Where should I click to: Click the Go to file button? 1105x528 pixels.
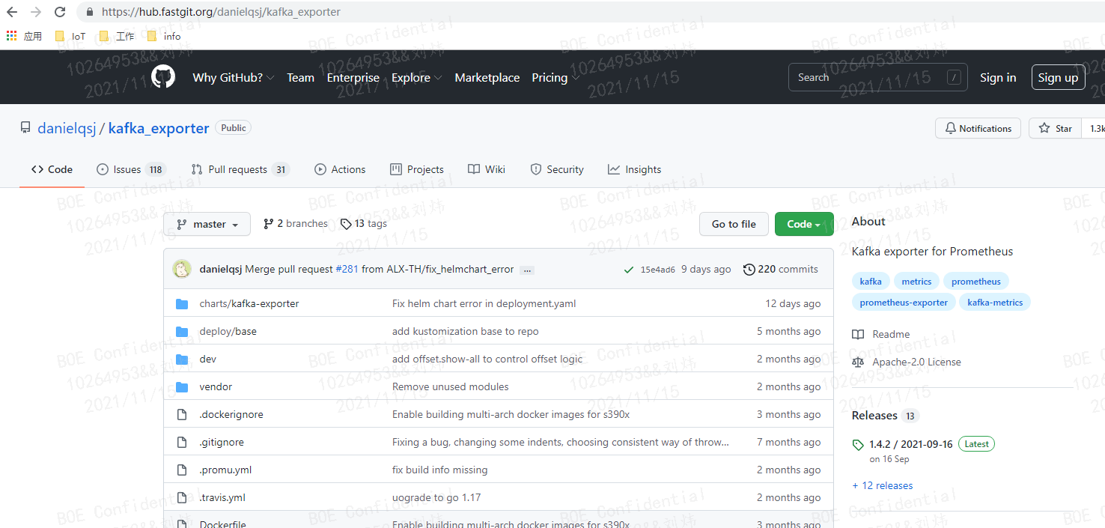pos(734,224)
